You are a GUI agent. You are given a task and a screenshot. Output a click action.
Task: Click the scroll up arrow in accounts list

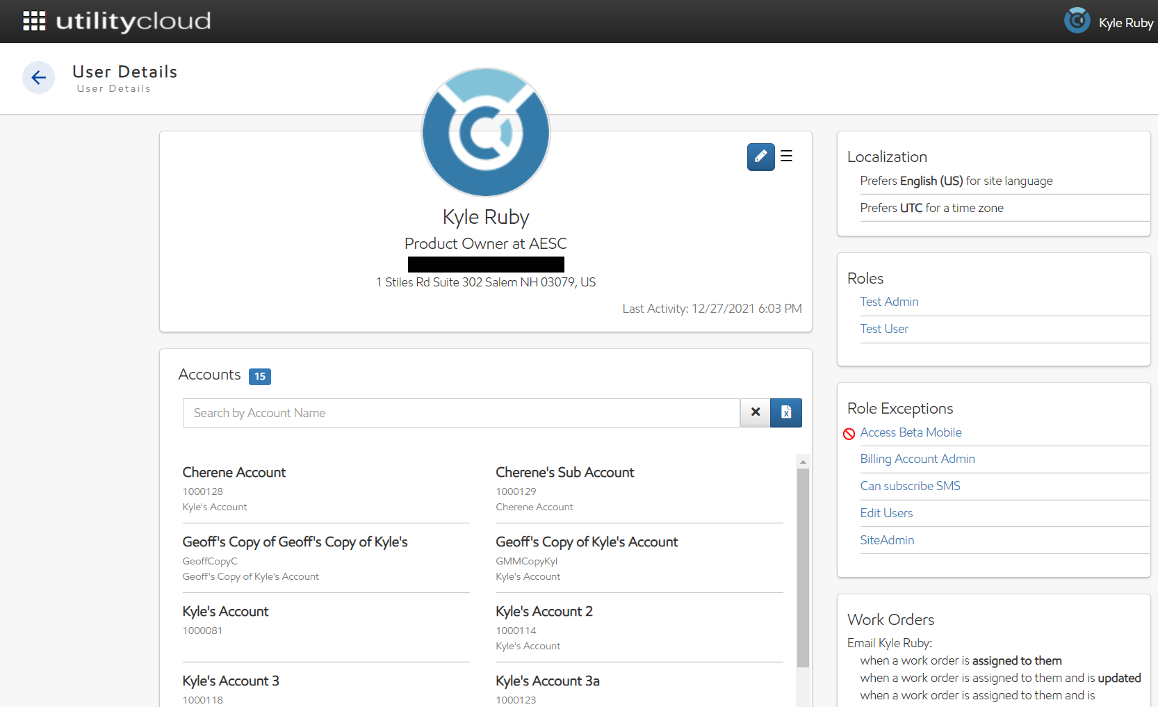803,462
